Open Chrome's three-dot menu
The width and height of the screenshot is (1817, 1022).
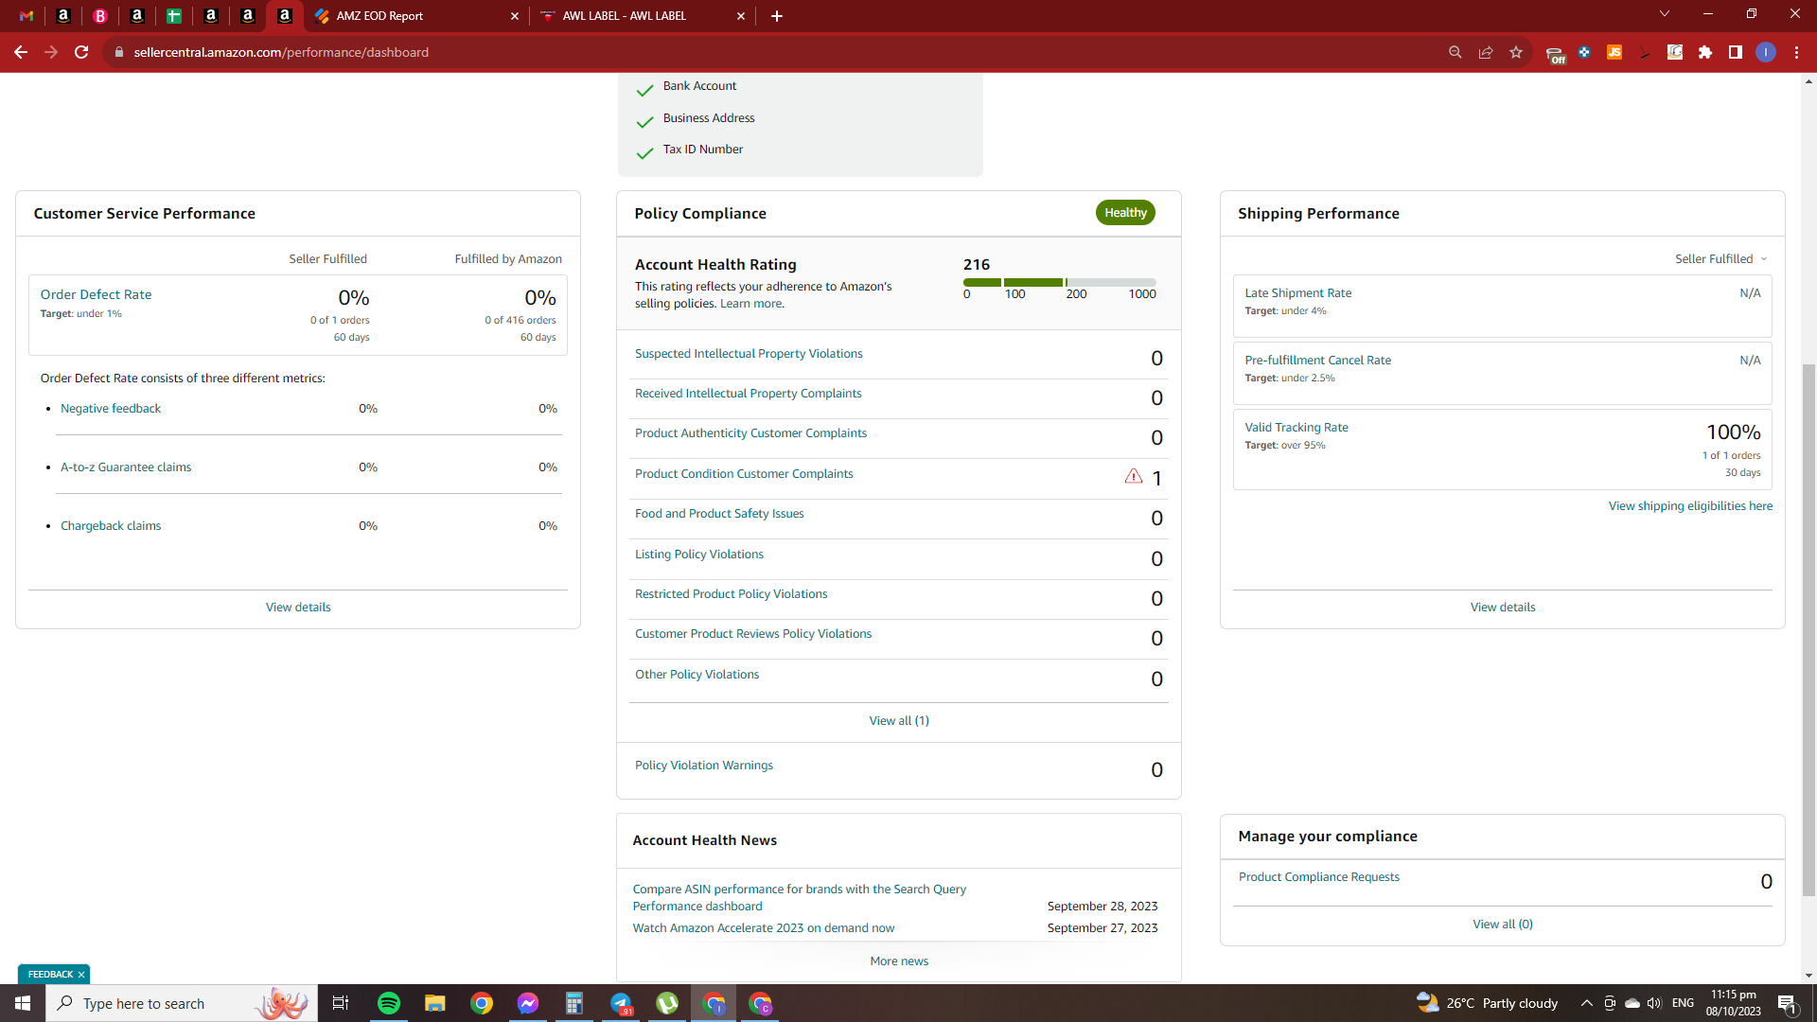point(1796,52)
